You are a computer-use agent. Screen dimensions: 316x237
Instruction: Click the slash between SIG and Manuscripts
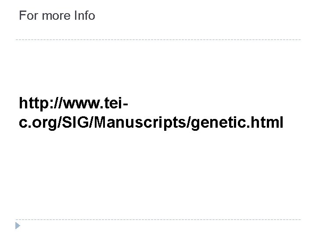(x=91, y=122)
